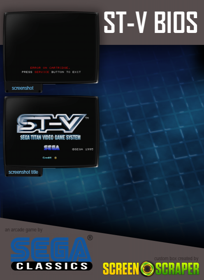Click the large SEGA Classics logo
Viewport: 204px width, 280px height.
[x=51, y=253]
